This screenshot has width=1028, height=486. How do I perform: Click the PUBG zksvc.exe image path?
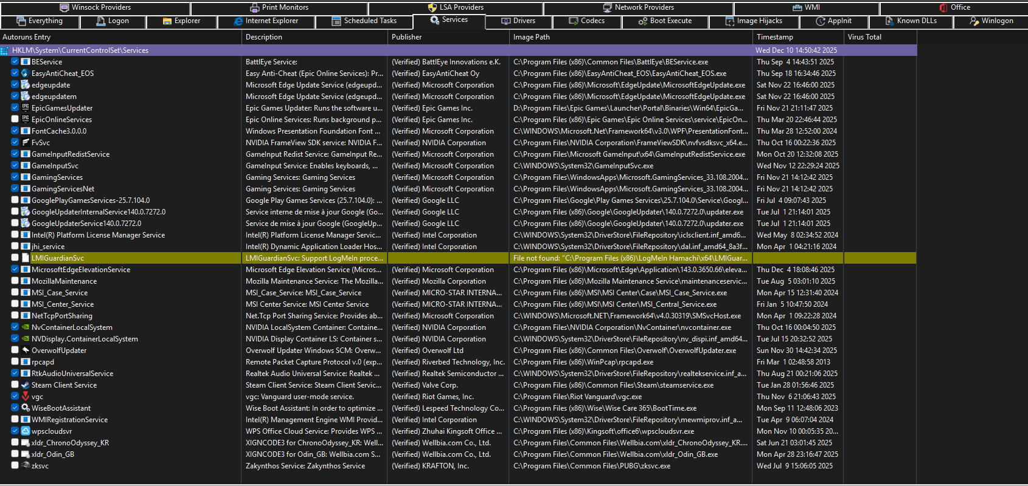click(592, 466)
